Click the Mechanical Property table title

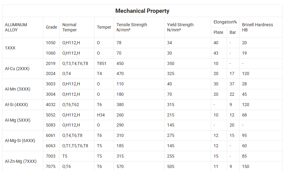point(142,11)
